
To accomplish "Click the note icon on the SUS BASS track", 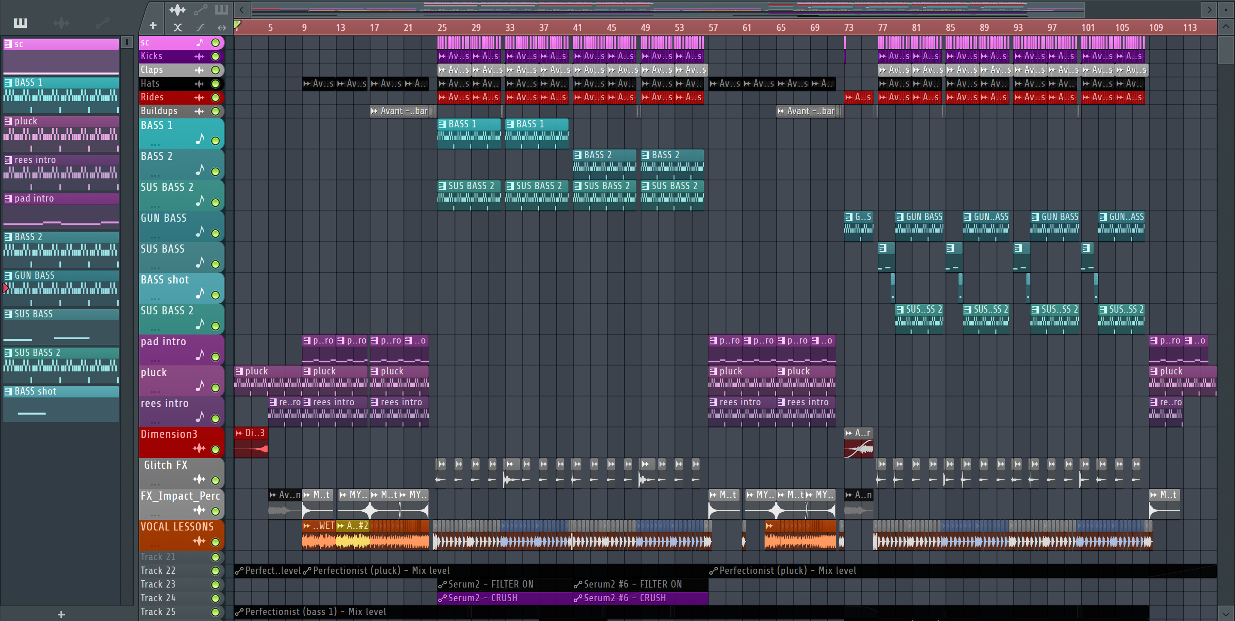I will pyautogui.click(x=200, y=262).
